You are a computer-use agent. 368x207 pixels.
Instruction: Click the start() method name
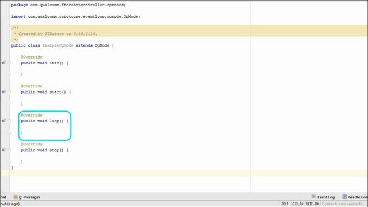[x=55, y=92]
